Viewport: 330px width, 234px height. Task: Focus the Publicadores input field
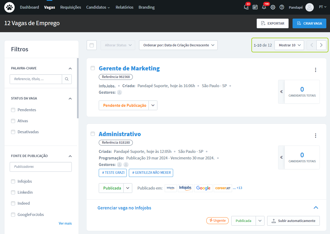[x=41, y=167]
